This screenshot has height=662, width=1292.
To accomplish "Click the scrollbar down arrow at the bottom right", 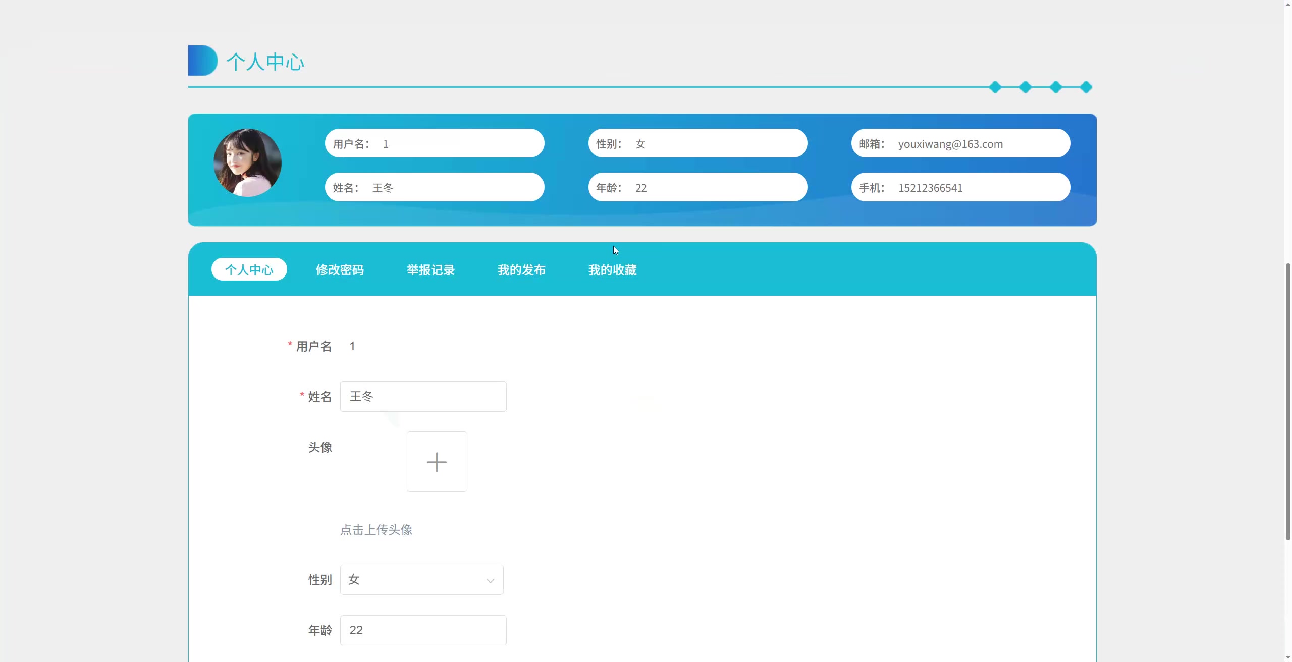I will tap(1287, 657).
